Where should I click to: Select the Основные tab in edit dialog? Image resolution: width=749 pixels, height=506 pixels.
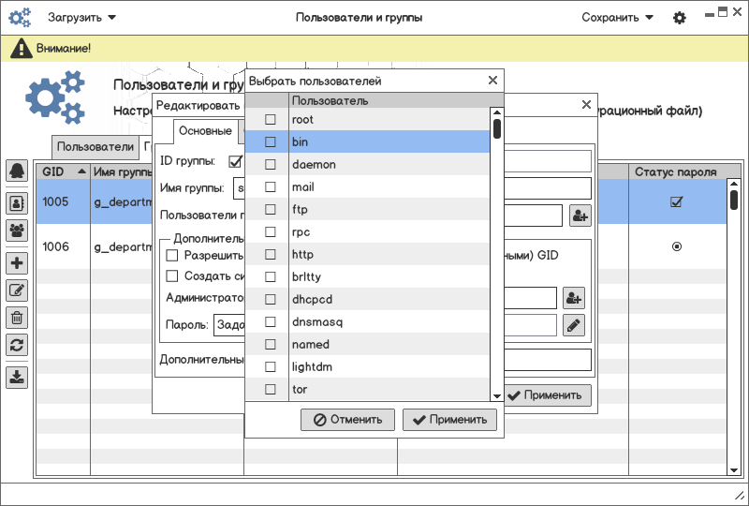pos(205,131)
